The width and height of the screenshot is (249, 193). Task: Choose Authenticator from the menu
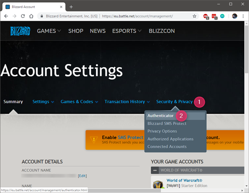click(x=175, y=116)
